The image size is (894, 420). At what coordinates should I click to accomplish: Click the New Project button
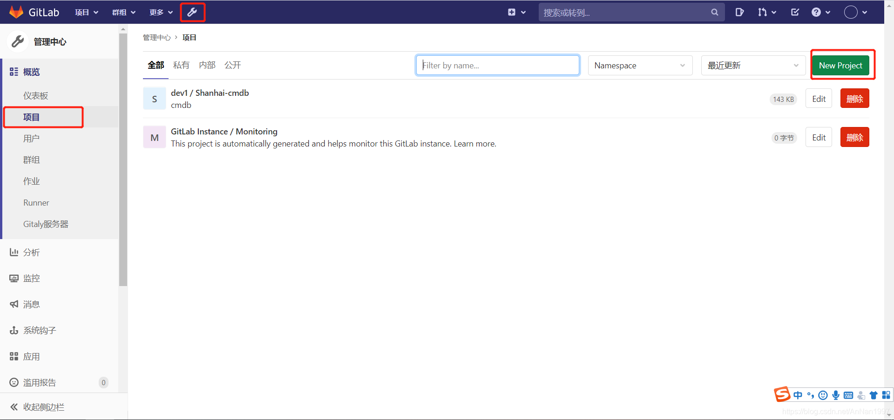pos(840,66)
